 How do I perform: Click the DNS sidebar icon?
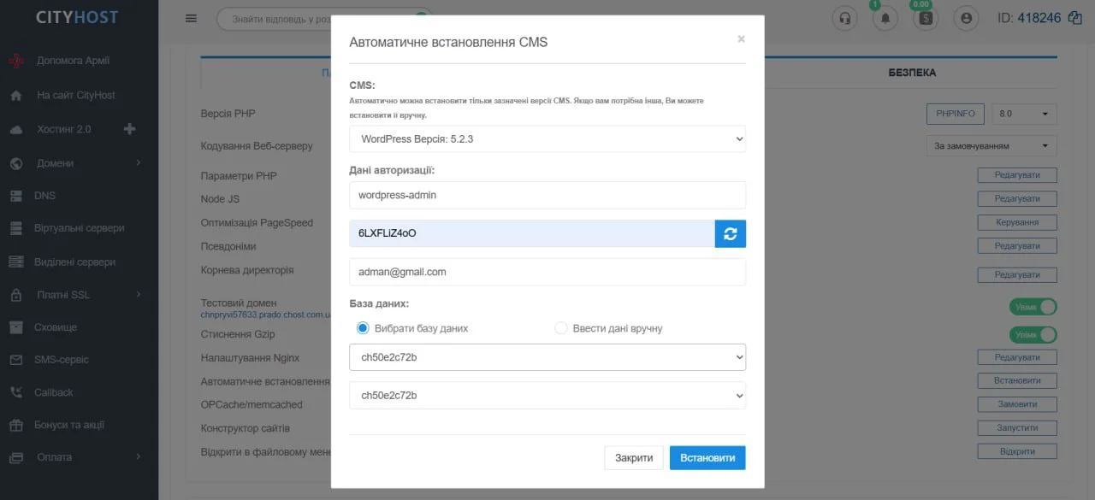16,196
